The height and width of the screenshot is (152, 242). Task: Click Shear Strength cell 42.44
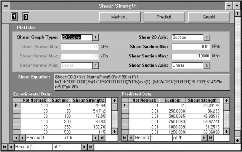[x=89, y=106]
